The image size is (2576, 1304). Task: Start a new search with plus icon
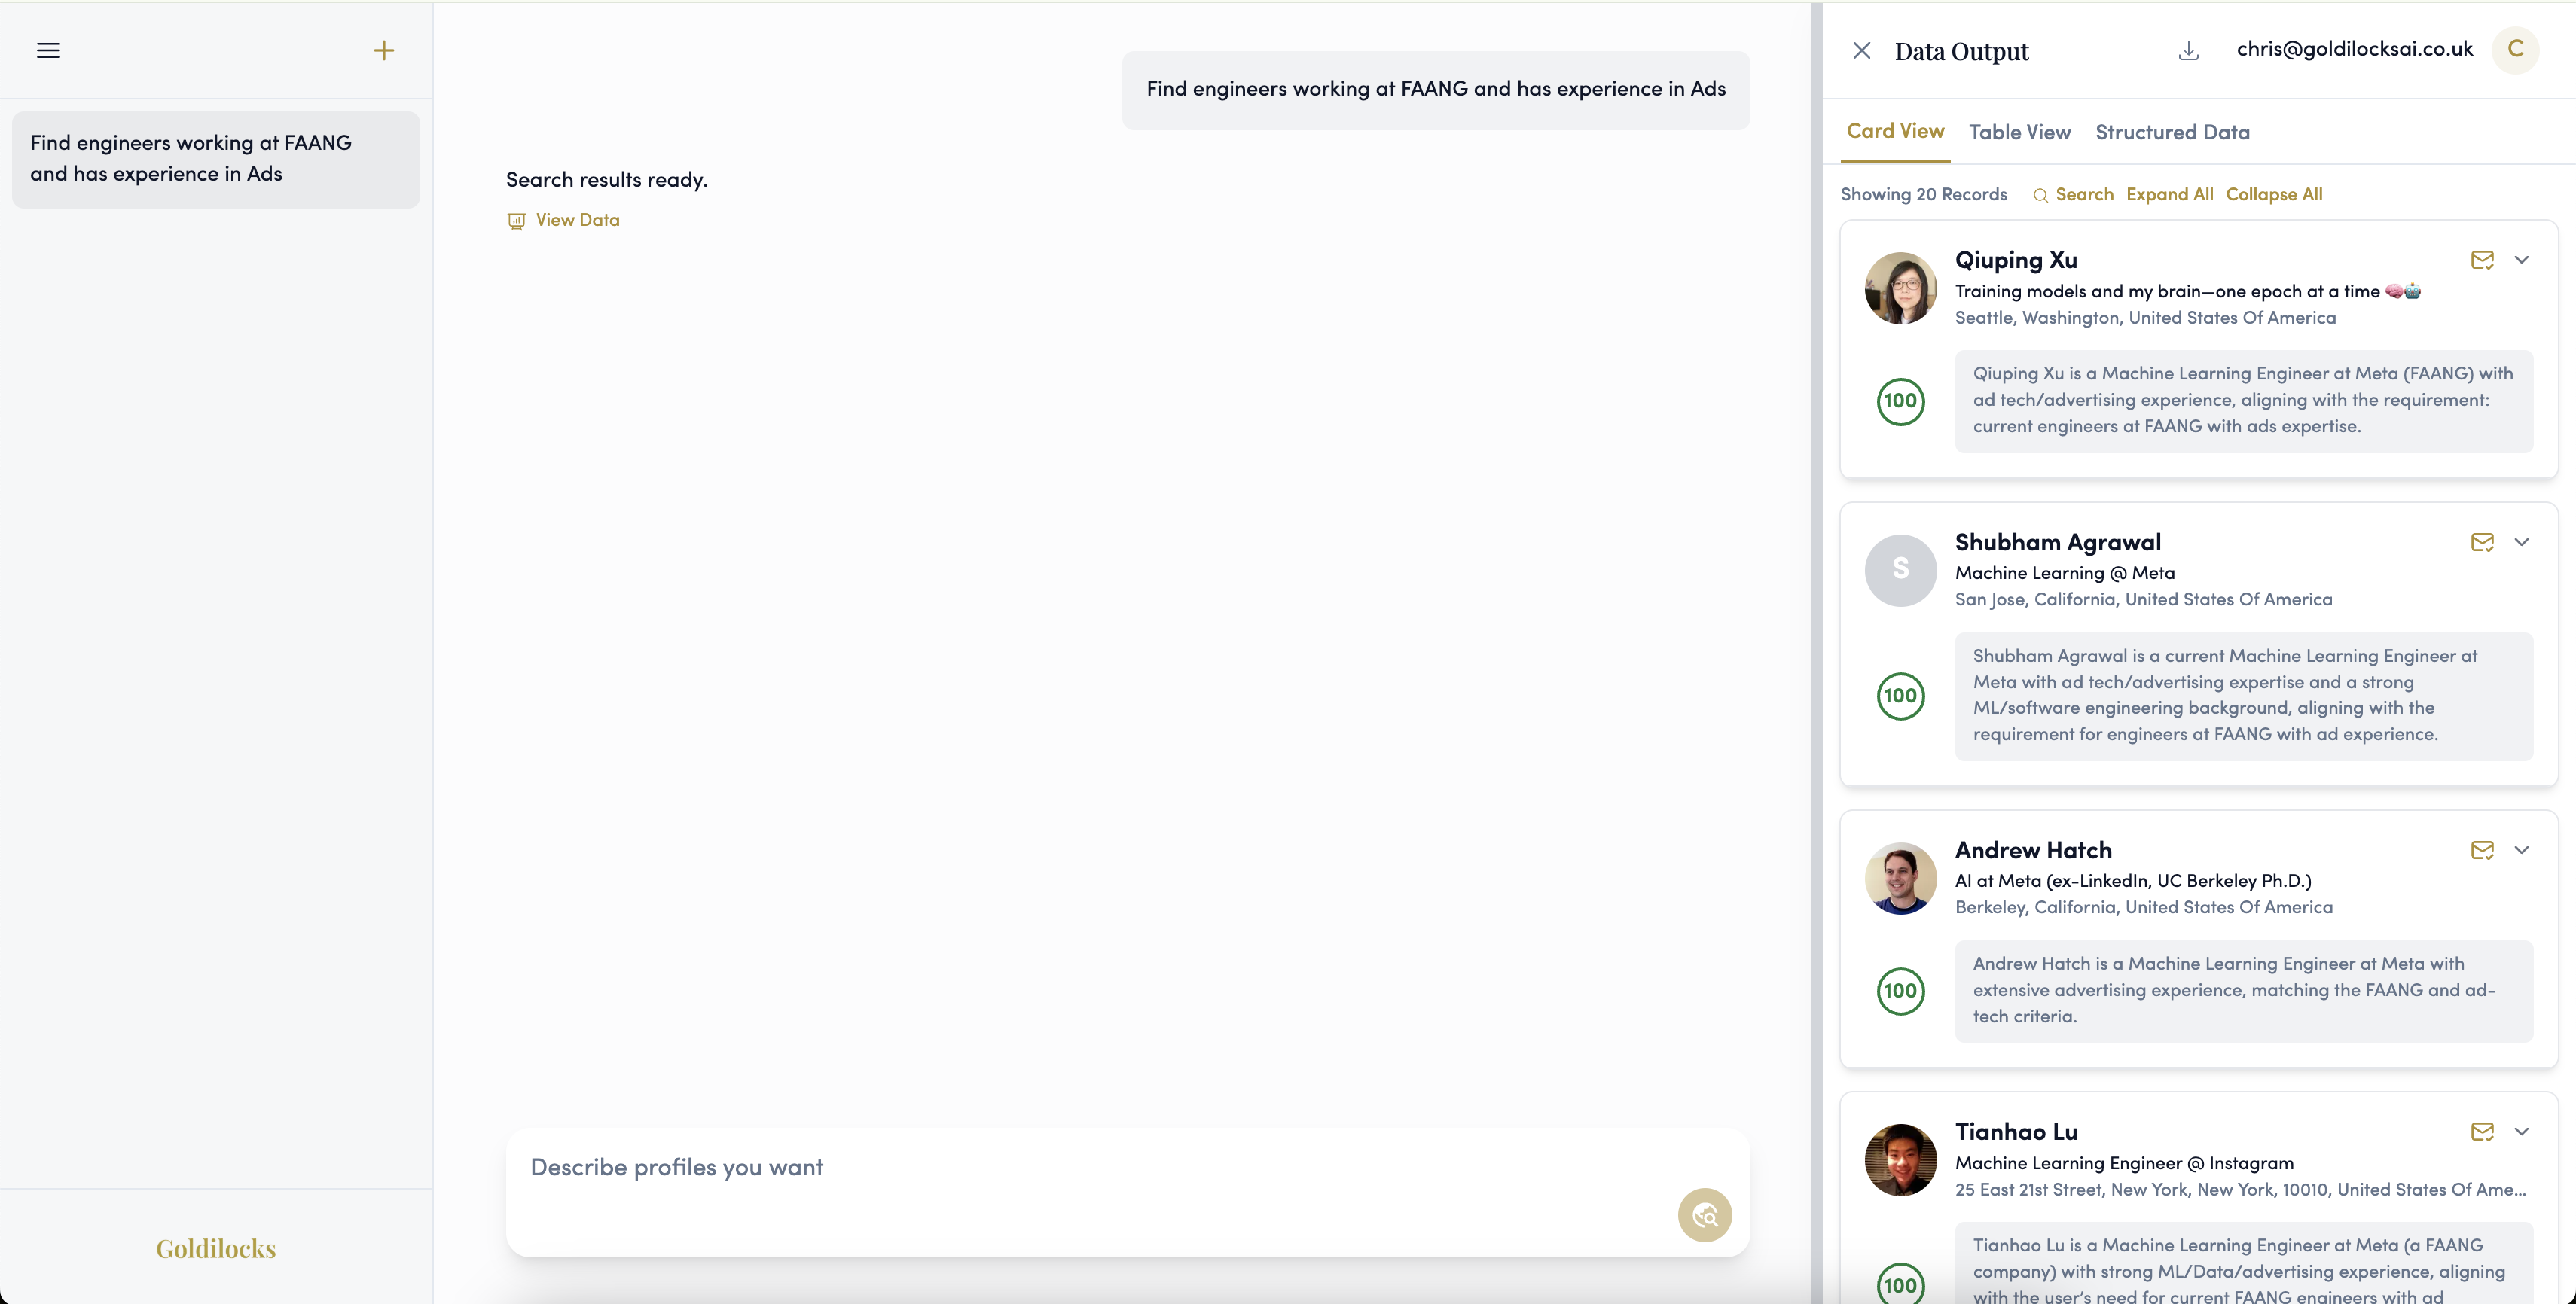pos(384,50)
